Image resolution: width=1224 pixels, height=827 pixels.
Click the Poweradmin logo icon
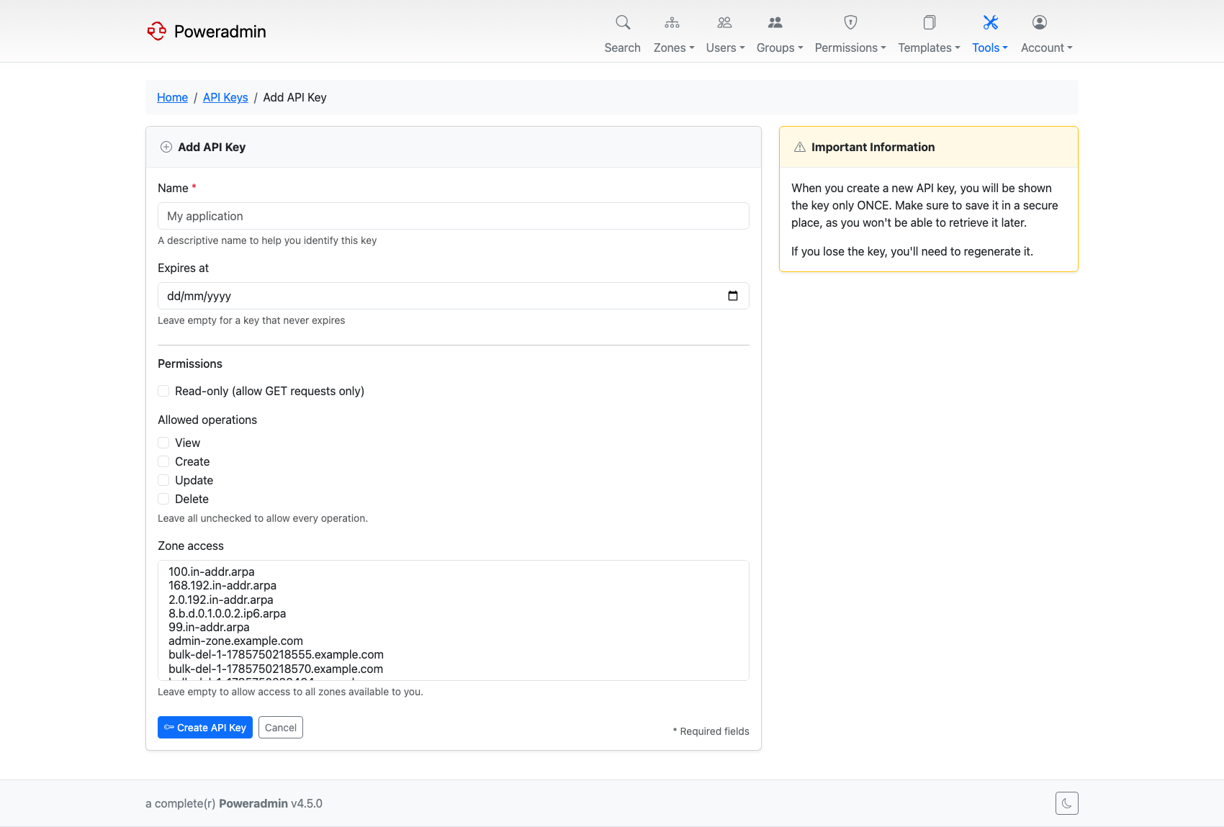156,31
